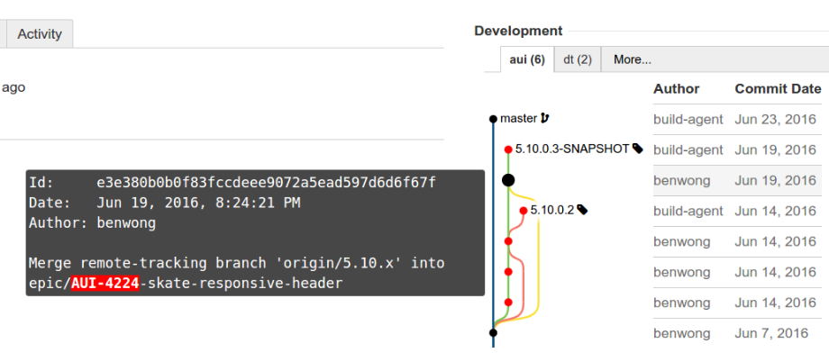Click the 5.10.0.3-SNAPSHOT tag label

point(572,149)
